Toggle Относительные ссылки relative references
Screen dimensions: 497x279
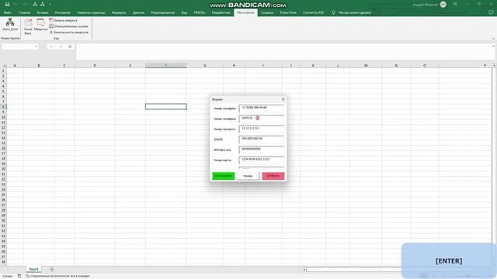[x=69, y=26]
